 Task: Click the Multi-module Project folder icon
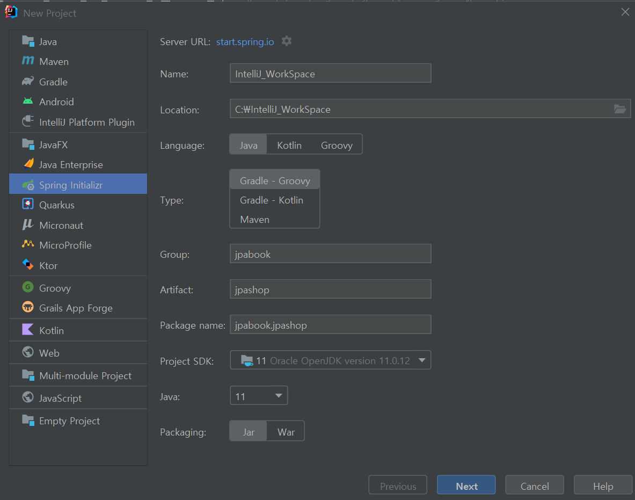(x=28, y=375)
